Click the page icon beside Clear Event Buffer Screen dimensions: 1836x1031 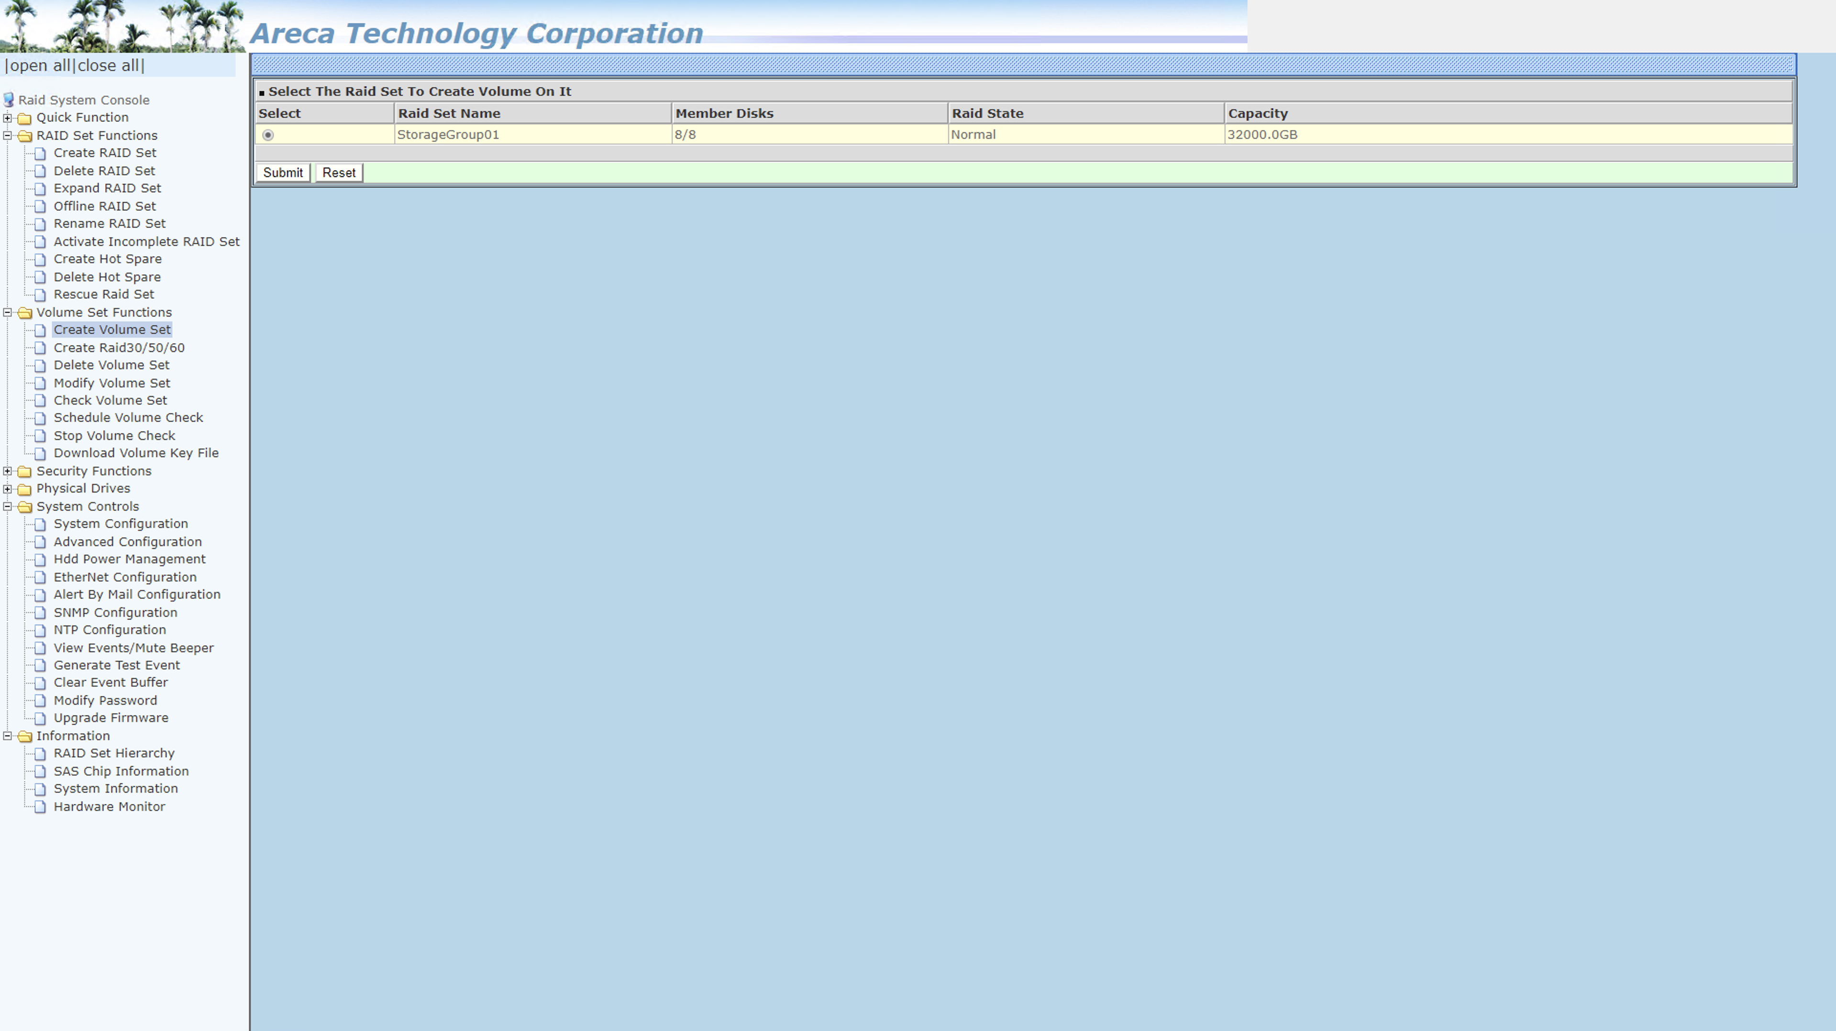pos(41,683)
